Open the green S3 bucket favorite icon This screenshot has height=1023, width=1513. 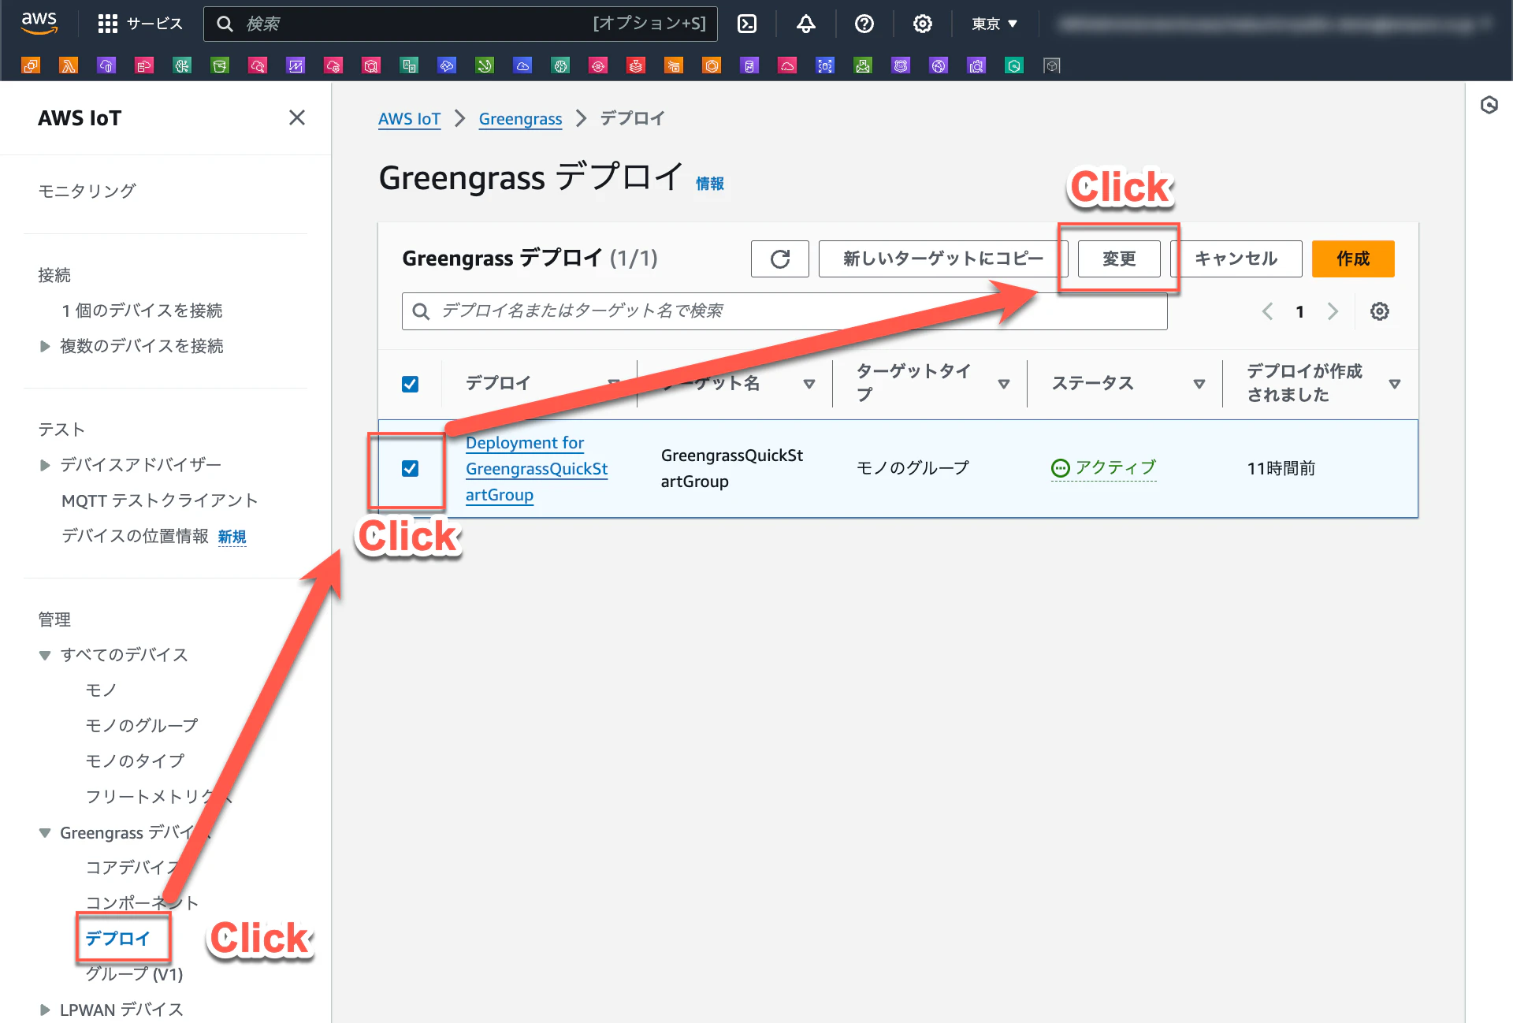pyautogui.click(x=221, y=65)
